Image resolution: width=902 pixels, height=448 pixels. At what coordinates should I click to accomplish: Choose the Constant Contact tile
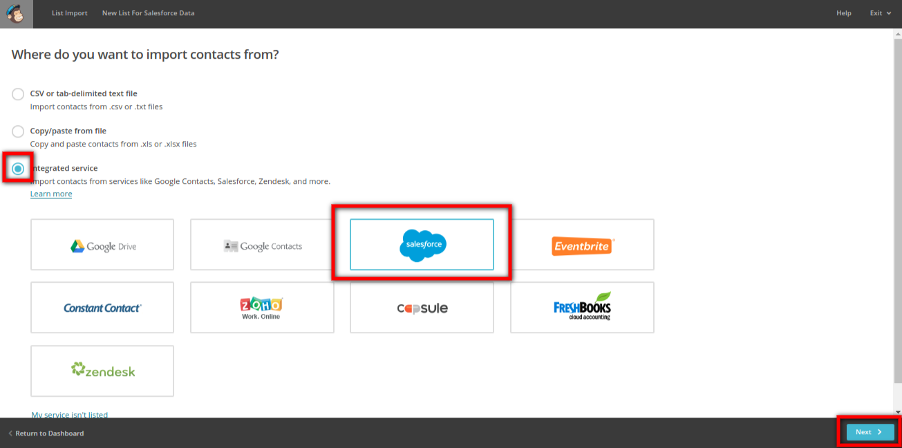tap(102, 308)
